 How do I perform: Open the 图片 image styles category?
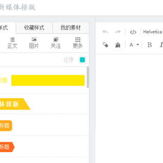[x=34, y=43]
